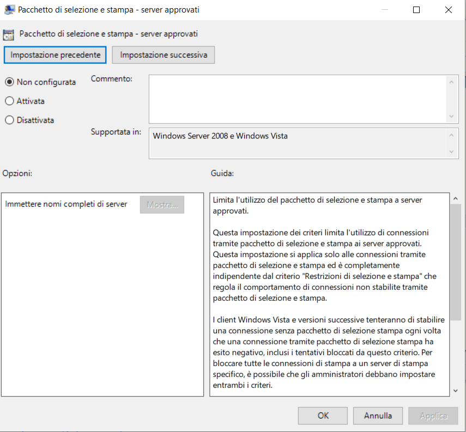This screenshot has height=432, width=466.
Task: Select the Non configurata radio button
Action: [9, 82]
